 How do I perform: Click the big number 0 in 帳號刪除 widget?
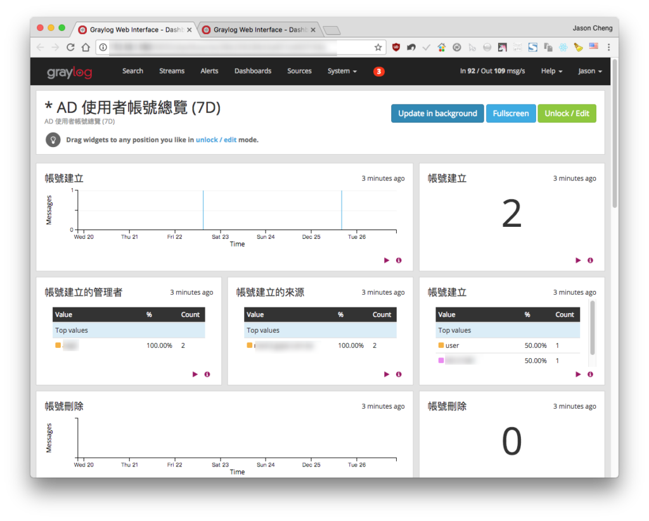(511, 441)
